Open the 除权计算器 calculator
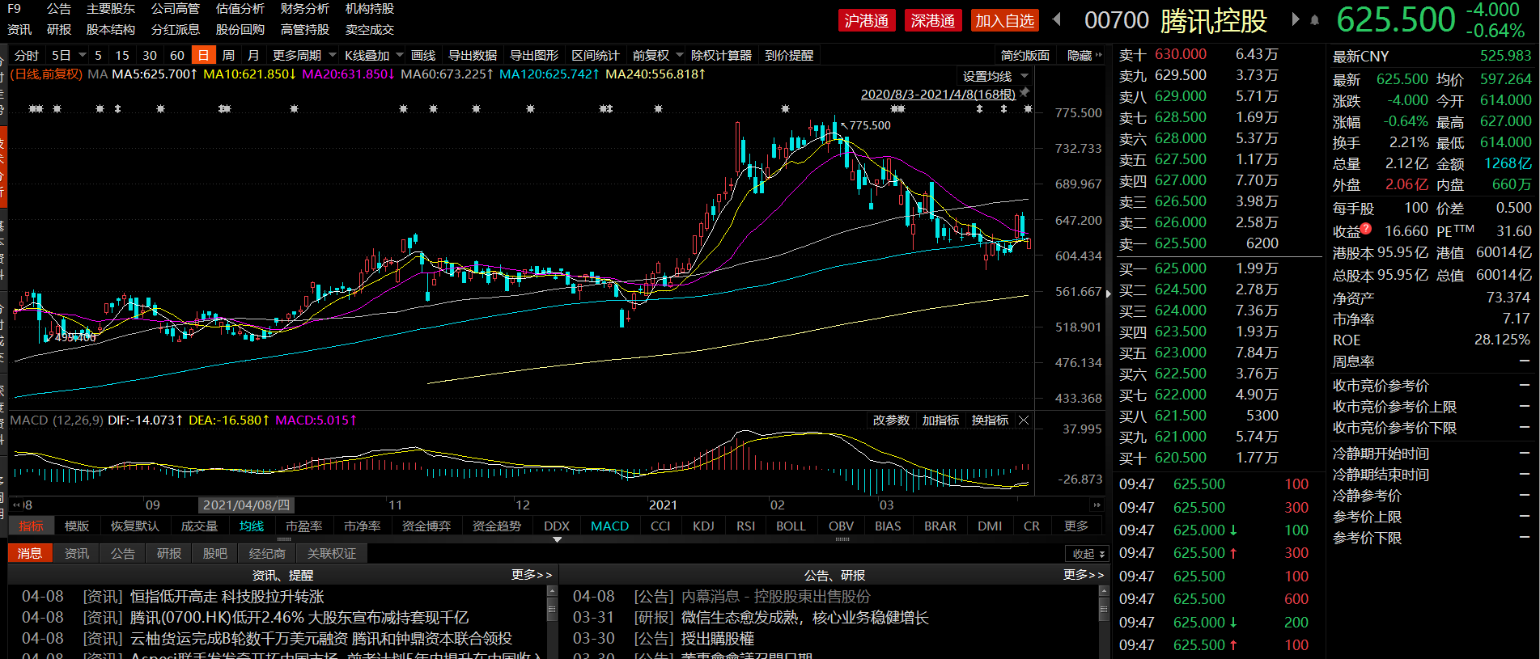 click(x=722, y=55)
